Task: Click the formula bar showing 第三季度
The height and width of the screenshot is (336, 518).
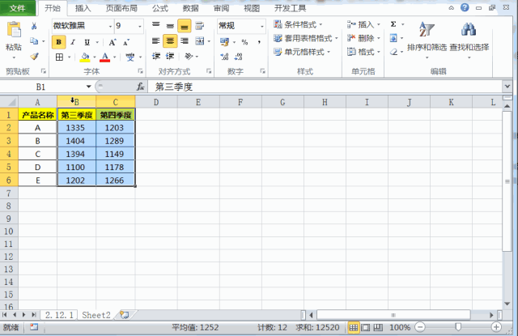Action: pyautogui.click(x=325, y=87)
